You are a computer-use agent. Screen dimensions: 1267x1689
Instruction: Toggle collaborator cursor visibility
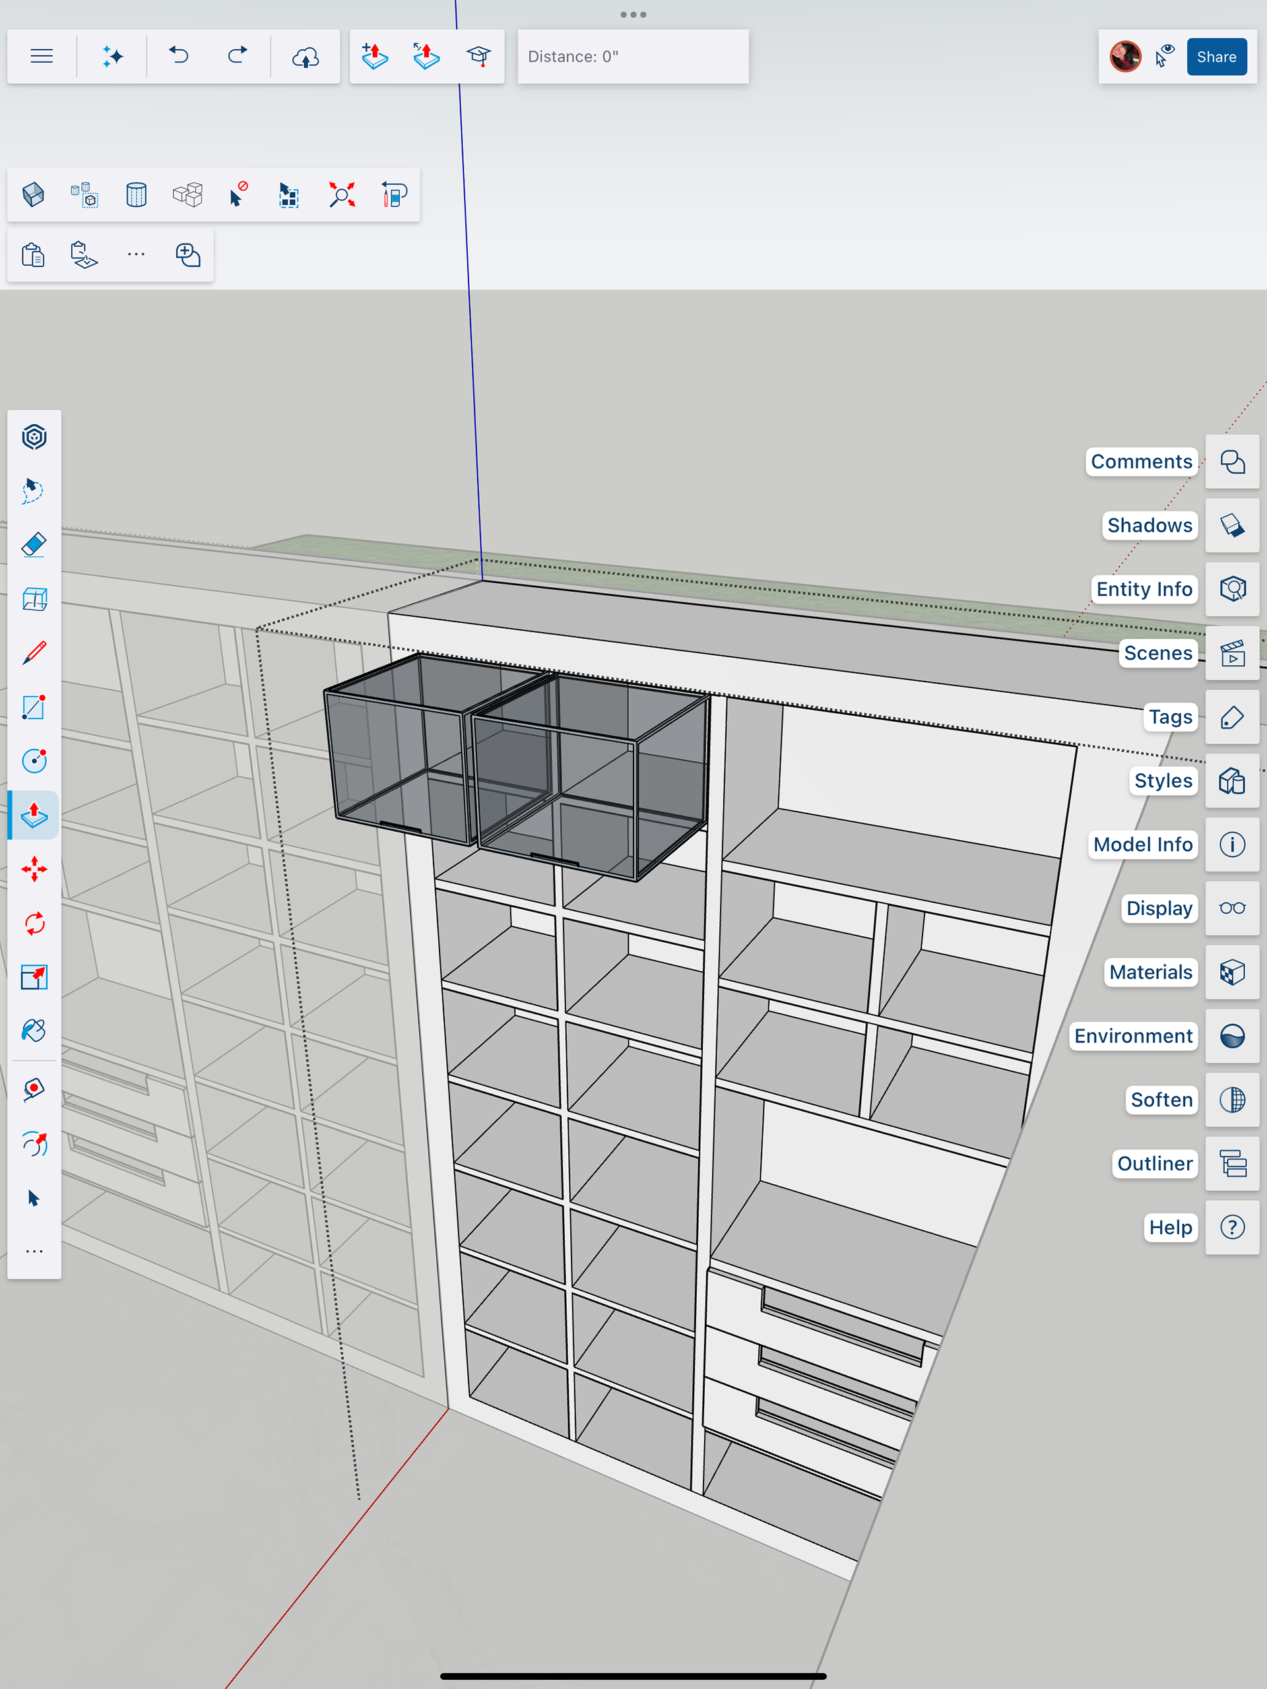[x=1164, y=57]
